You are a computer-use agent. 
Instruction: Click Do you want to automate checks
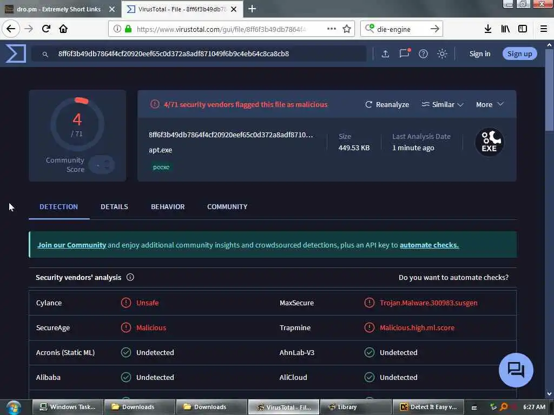(x=453, y=277)
